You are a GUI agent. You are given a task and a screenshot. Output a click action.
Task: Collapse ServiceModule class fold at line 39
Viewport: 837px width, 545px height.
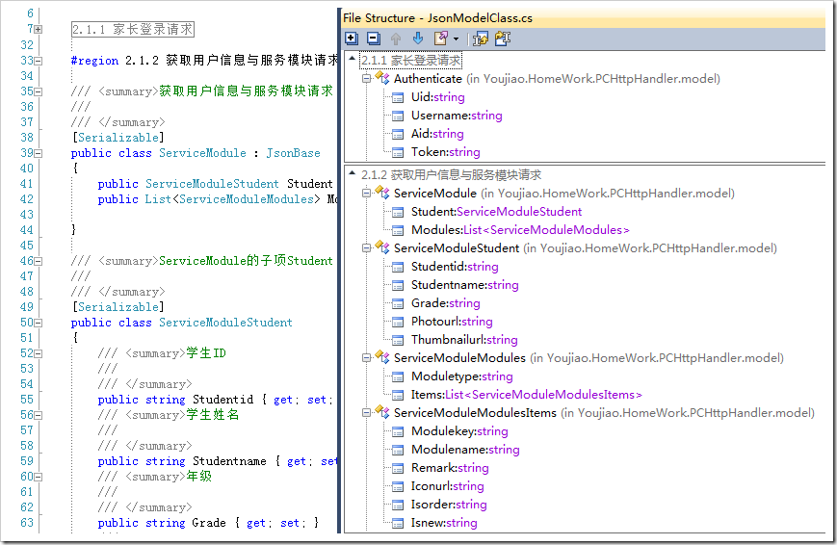point(39,153)
